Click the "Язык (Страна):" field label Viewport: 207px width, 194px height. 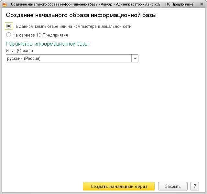[20, 51]
